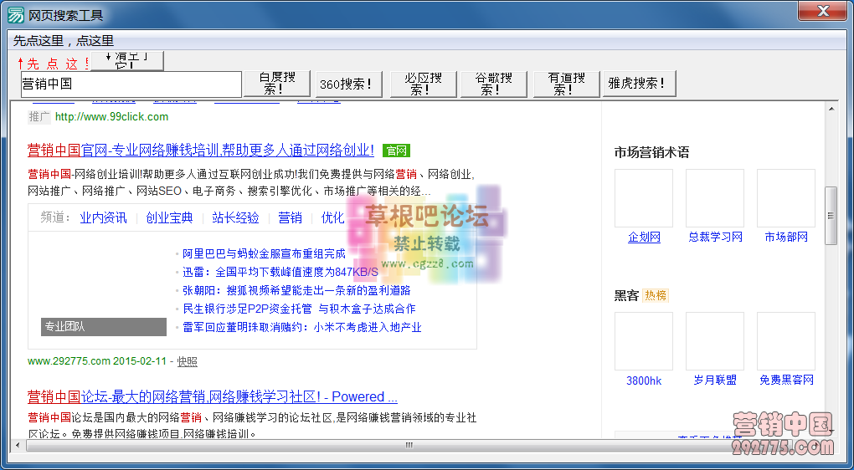854x470 pixels.
Task: Click the thumbnail above 总裁学习网
Action: point(715,198)
